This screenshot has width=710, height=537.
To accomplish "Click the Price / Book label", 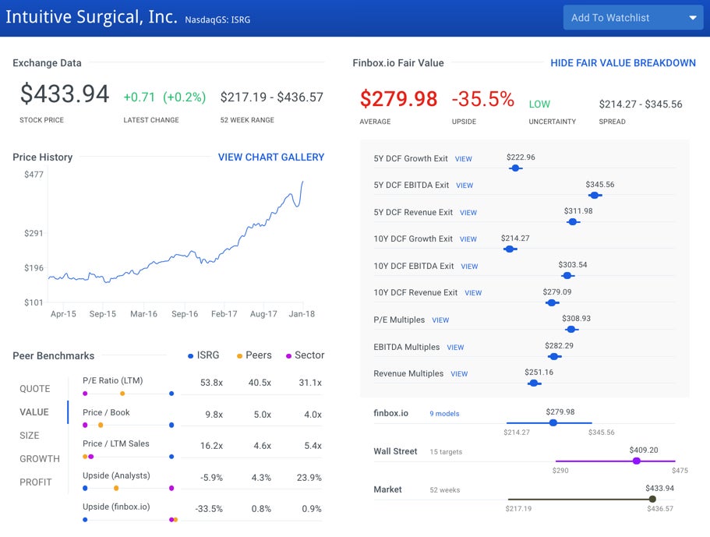I will pyautogui.click(x=106, y=412).
